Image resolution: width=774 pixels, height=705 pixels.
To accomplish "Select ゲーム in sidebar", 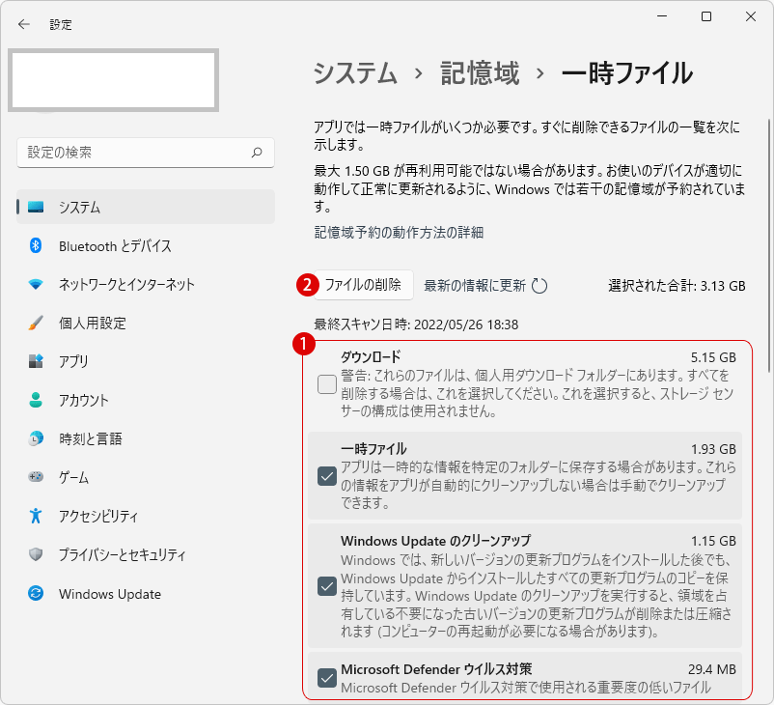I will tap(146, 477).
